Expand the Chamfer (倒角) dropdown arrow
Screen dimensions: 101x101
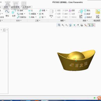click(36, 17)
